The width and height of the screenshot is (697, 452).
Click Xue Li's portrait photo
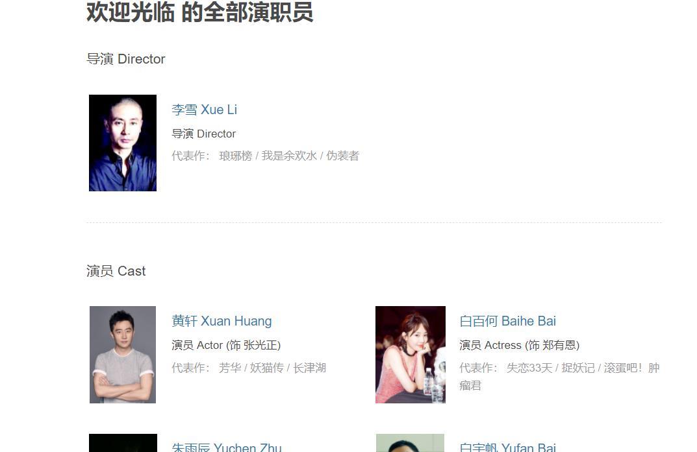coord(123,143)
